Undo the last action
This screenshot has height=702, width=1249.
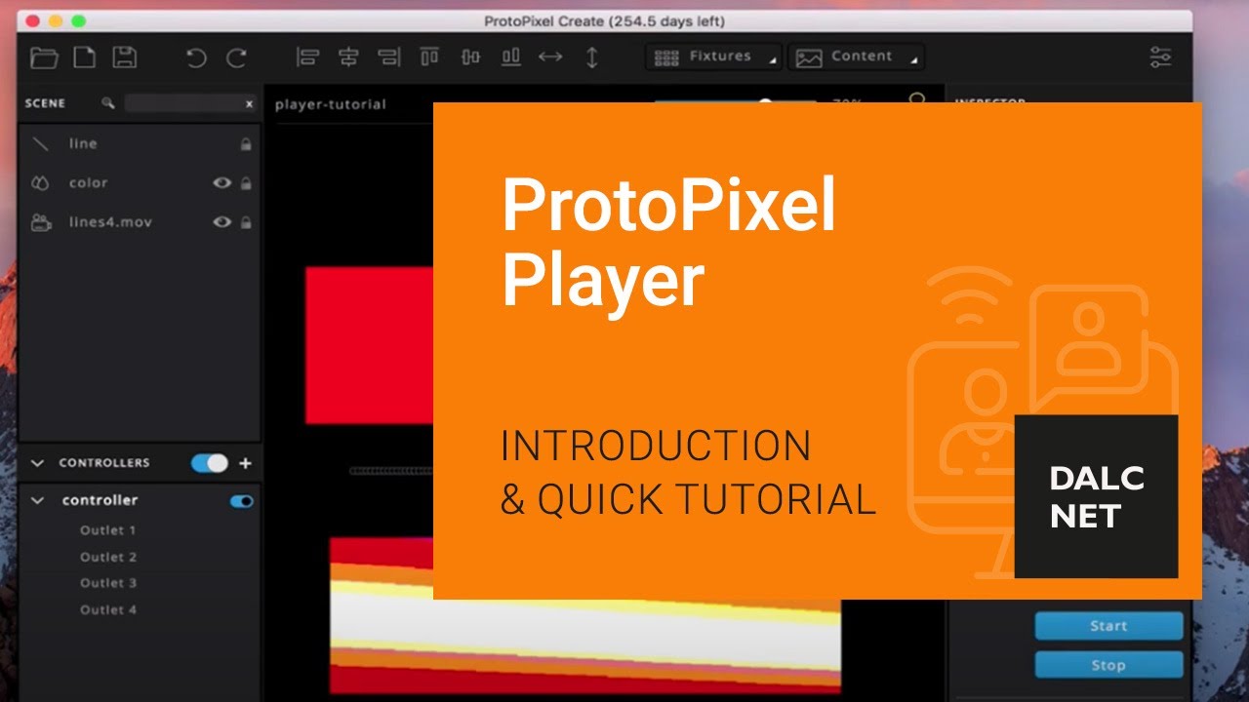[x=196, y=58]
